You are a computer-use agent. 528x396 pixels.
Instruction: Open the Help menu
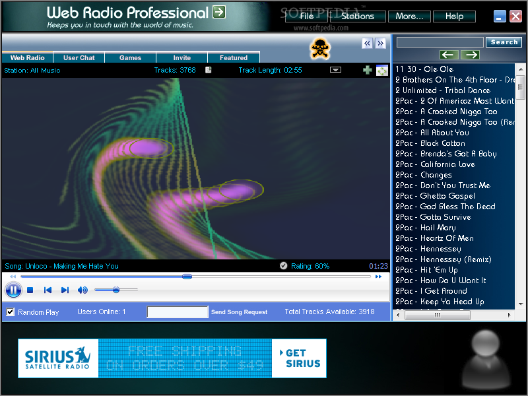click(454, 16)
